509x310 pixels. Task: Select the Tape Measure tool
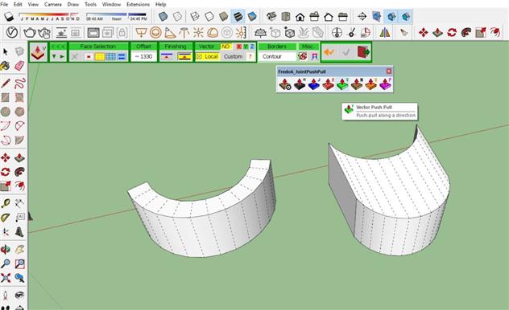point(6,203)
